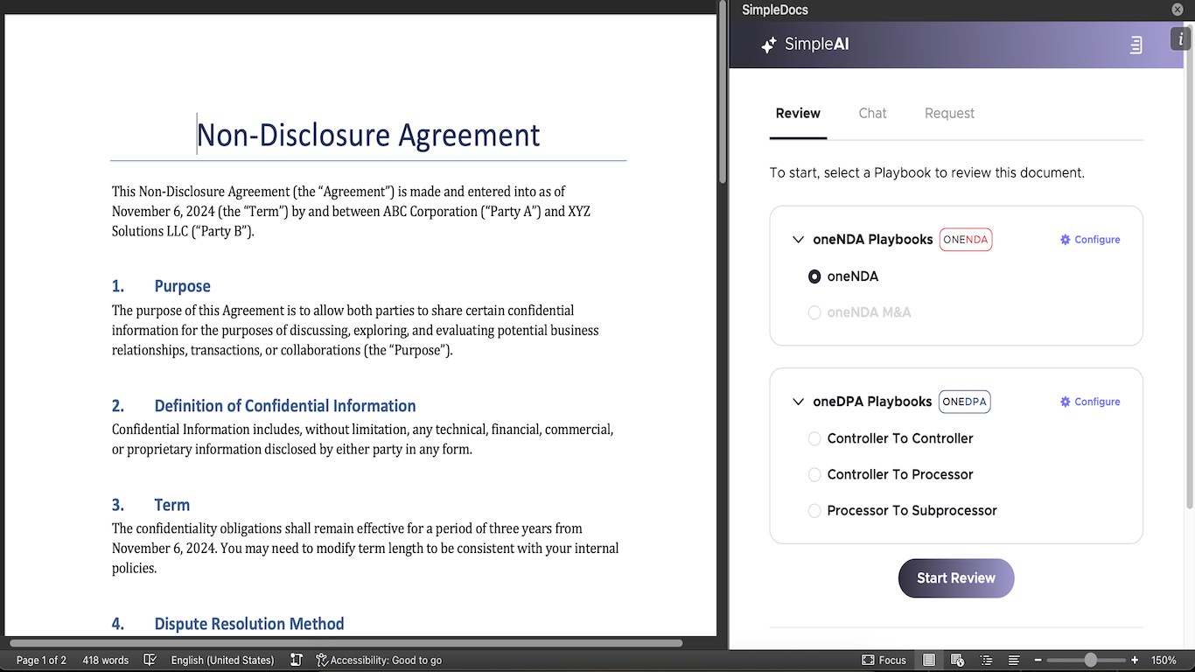The height and width of the screenshot is (672, 1195).
Task: Click the gear icon beside oneDPA Configure
Action: point(1065,402)
